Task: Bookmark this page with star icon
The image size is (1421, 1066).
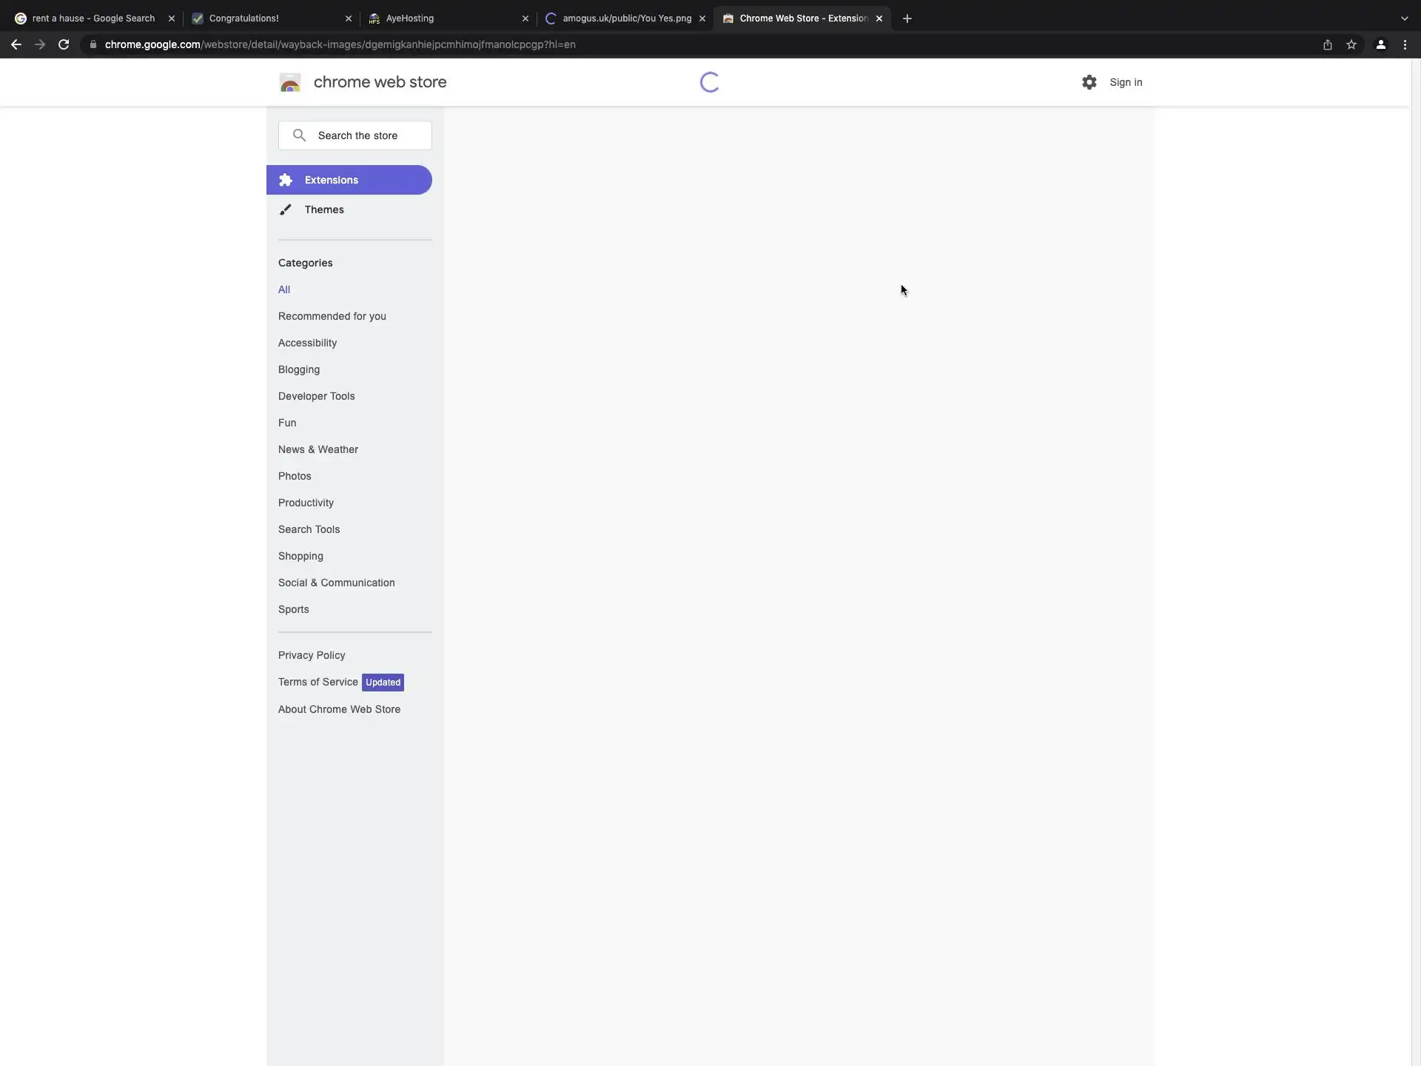Action: pos(1351,44)
